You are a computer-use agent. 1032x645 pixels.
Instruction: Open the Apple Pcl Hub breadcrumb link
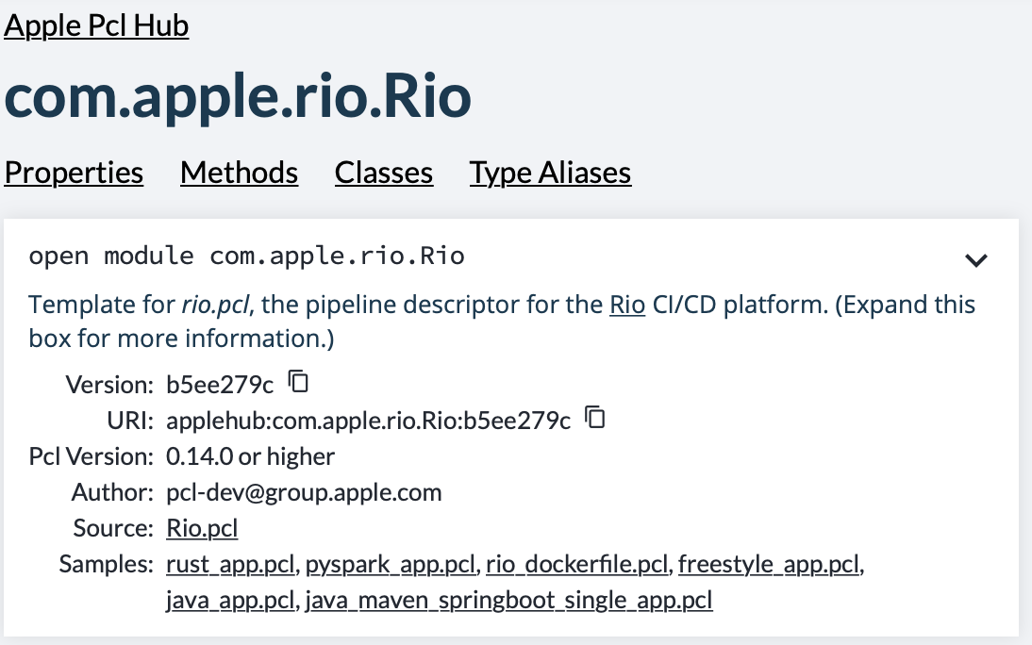coord(96,25)
